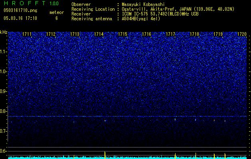This screenshot has width=251, height=159.
Task: Click the 0.9 frequency axis label
Action: 3,91
